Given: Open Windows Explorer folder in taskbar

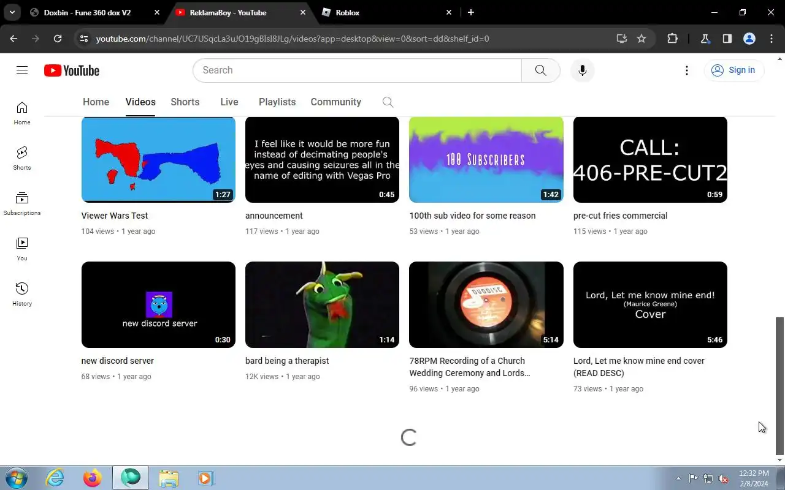Looking at the screenshot, I should 168,478.
